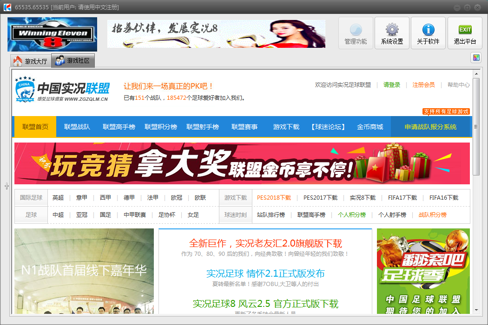Click 支持所有足球游戏 orange tag
The height and width of the screenshot is (325, 488).
click(446, 111)
